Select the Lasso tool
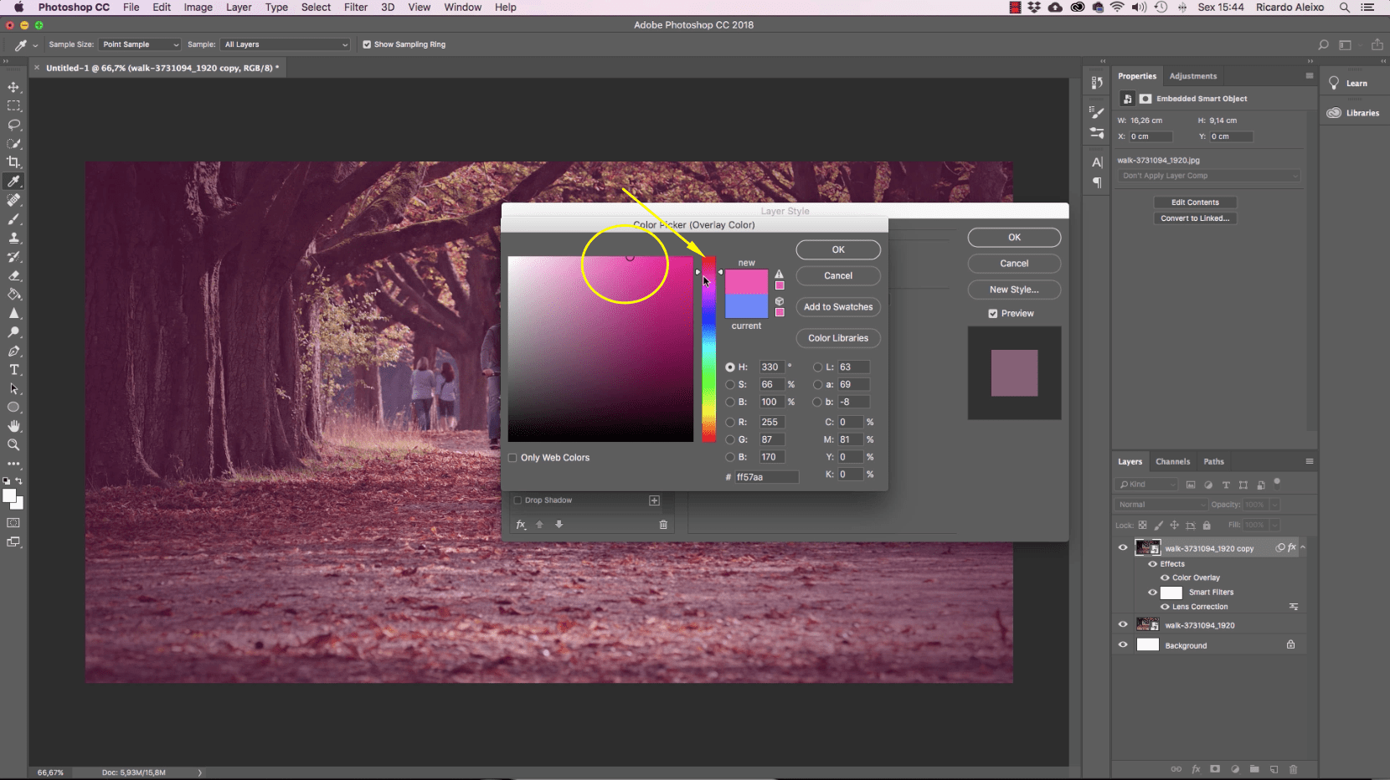1390x780 pixels. (x=14, y=125)
